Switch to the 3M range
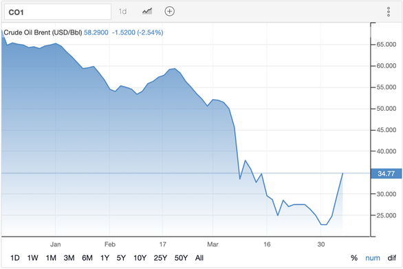The width and height of the screenshot is (403, 269). (x=69, y=258)
